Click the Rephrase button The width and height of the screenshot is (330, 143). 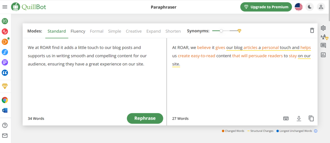tap(145, 118)
